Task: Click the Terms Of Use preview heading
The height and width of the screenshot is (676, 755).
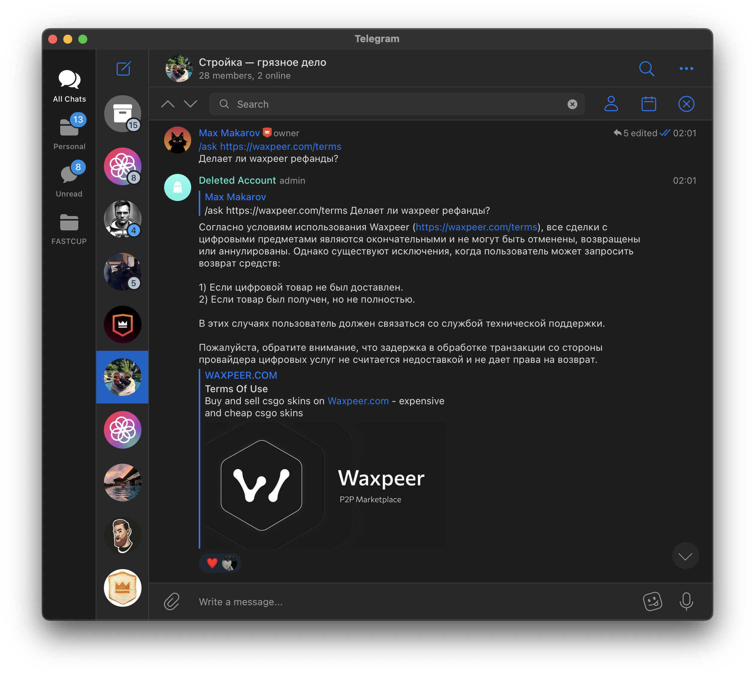Action: [236, 389]
